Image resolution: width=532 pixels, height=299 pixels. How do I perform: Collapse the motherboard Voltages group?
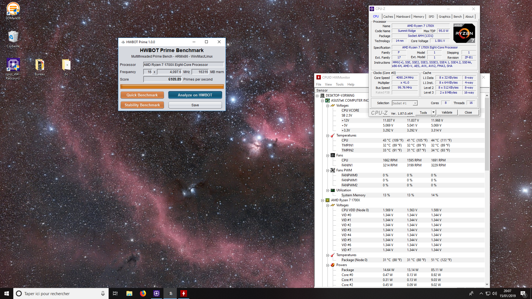pyautogui.click(x=328, y=106)
